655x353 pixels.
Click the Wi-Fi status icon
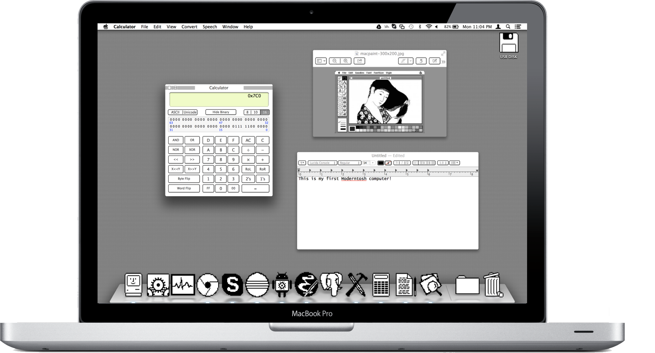[428, 27]
